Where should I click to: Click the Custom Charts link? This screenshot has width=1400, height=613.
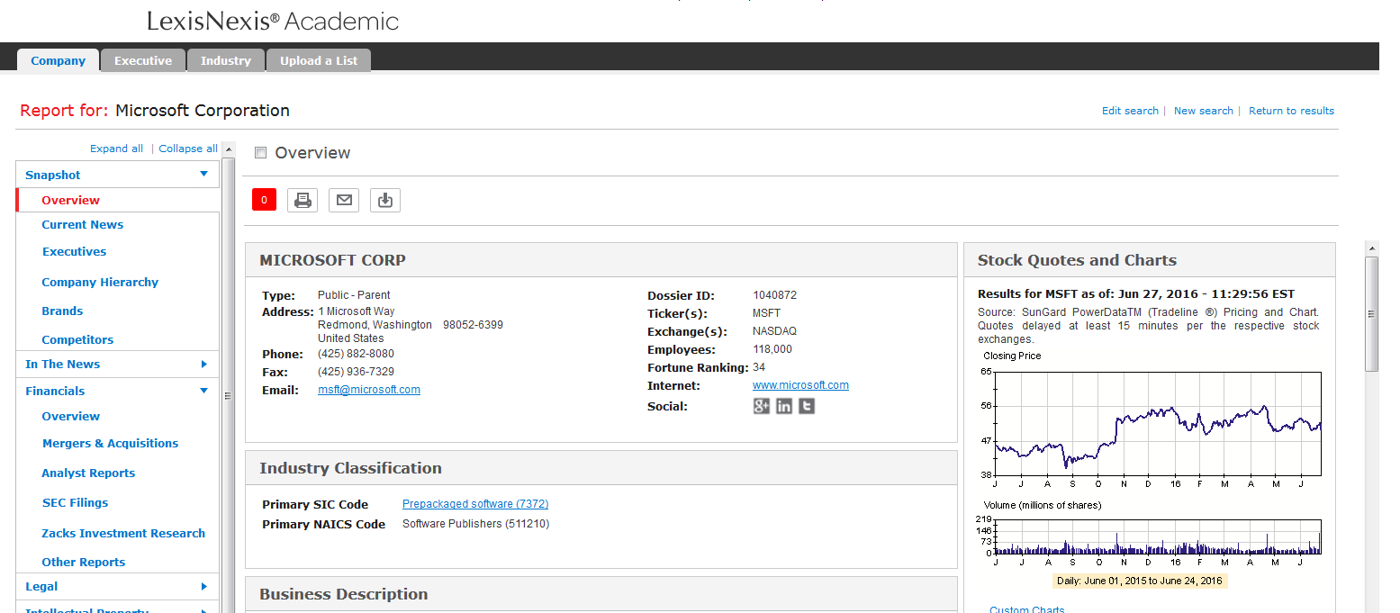1026,609
